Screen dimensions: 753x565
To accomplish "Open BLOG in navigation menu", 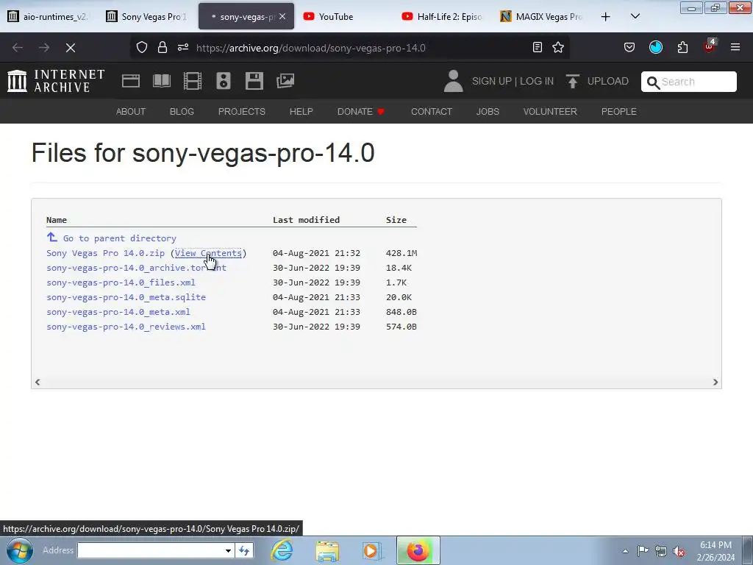I will 182,112.
